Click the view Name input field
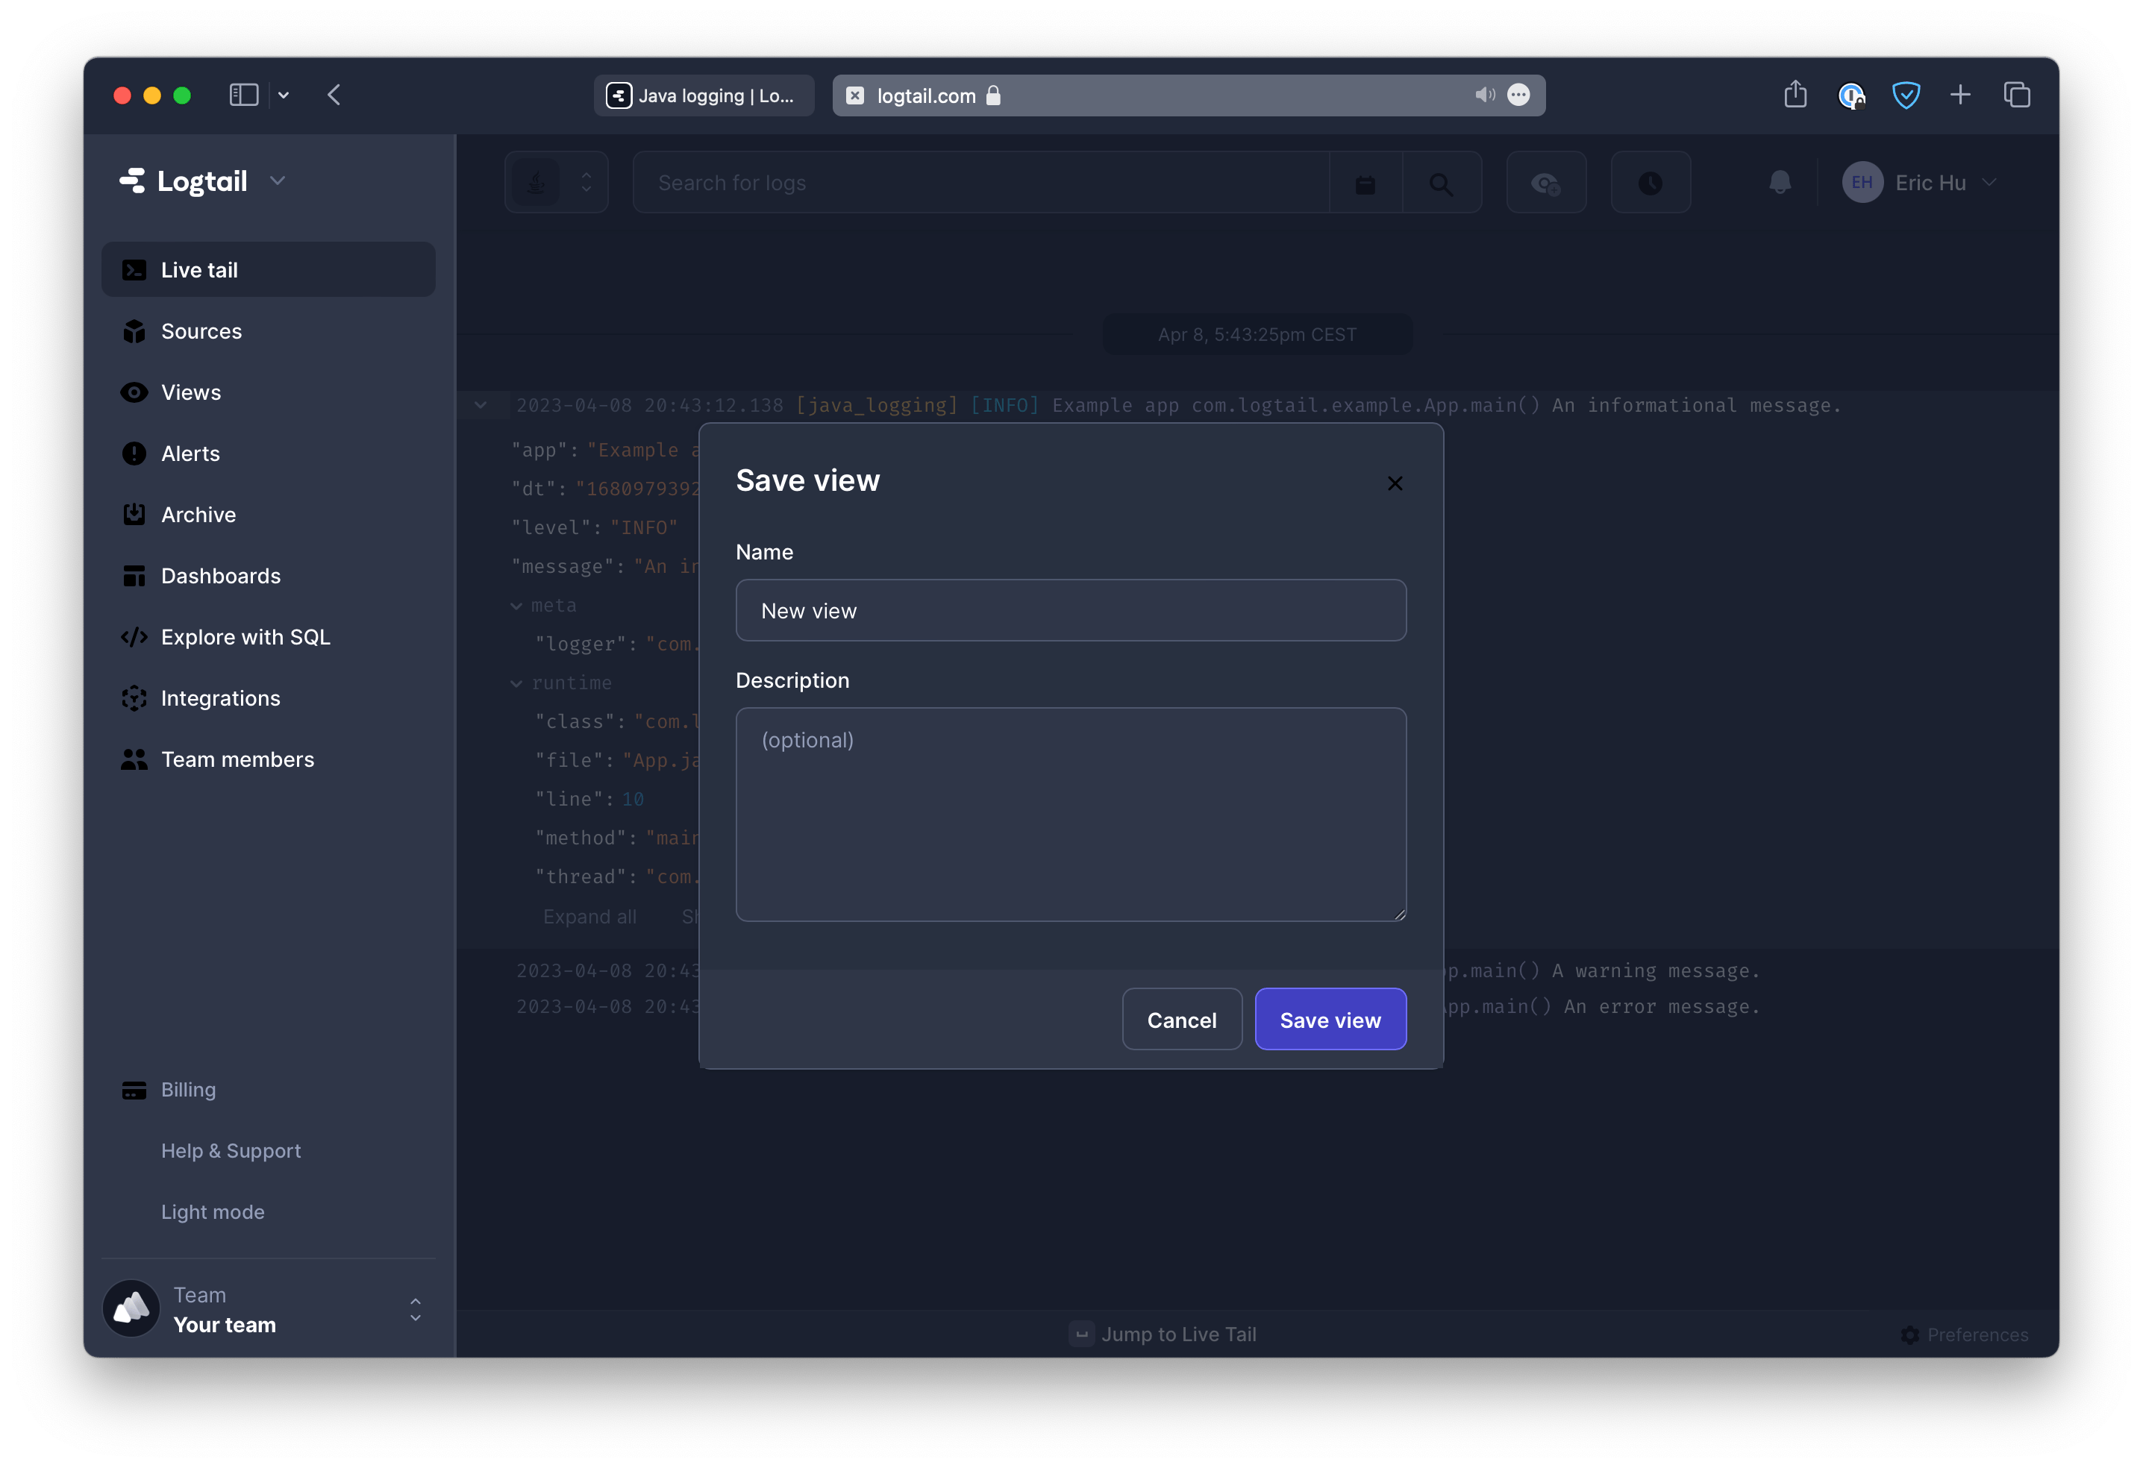The height and width of the screenshot is (1468, 2143). (1071, 610)
